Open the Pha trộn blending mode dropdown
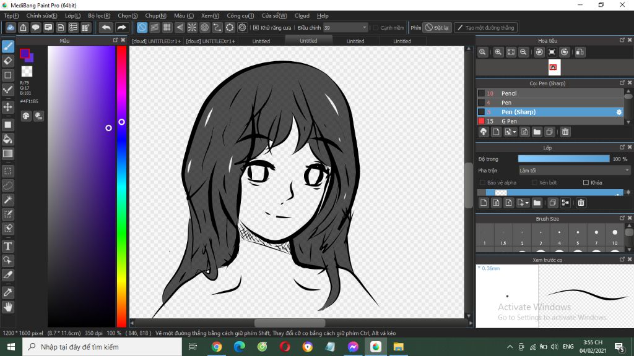Screen dimensions: 634x356 575,171
